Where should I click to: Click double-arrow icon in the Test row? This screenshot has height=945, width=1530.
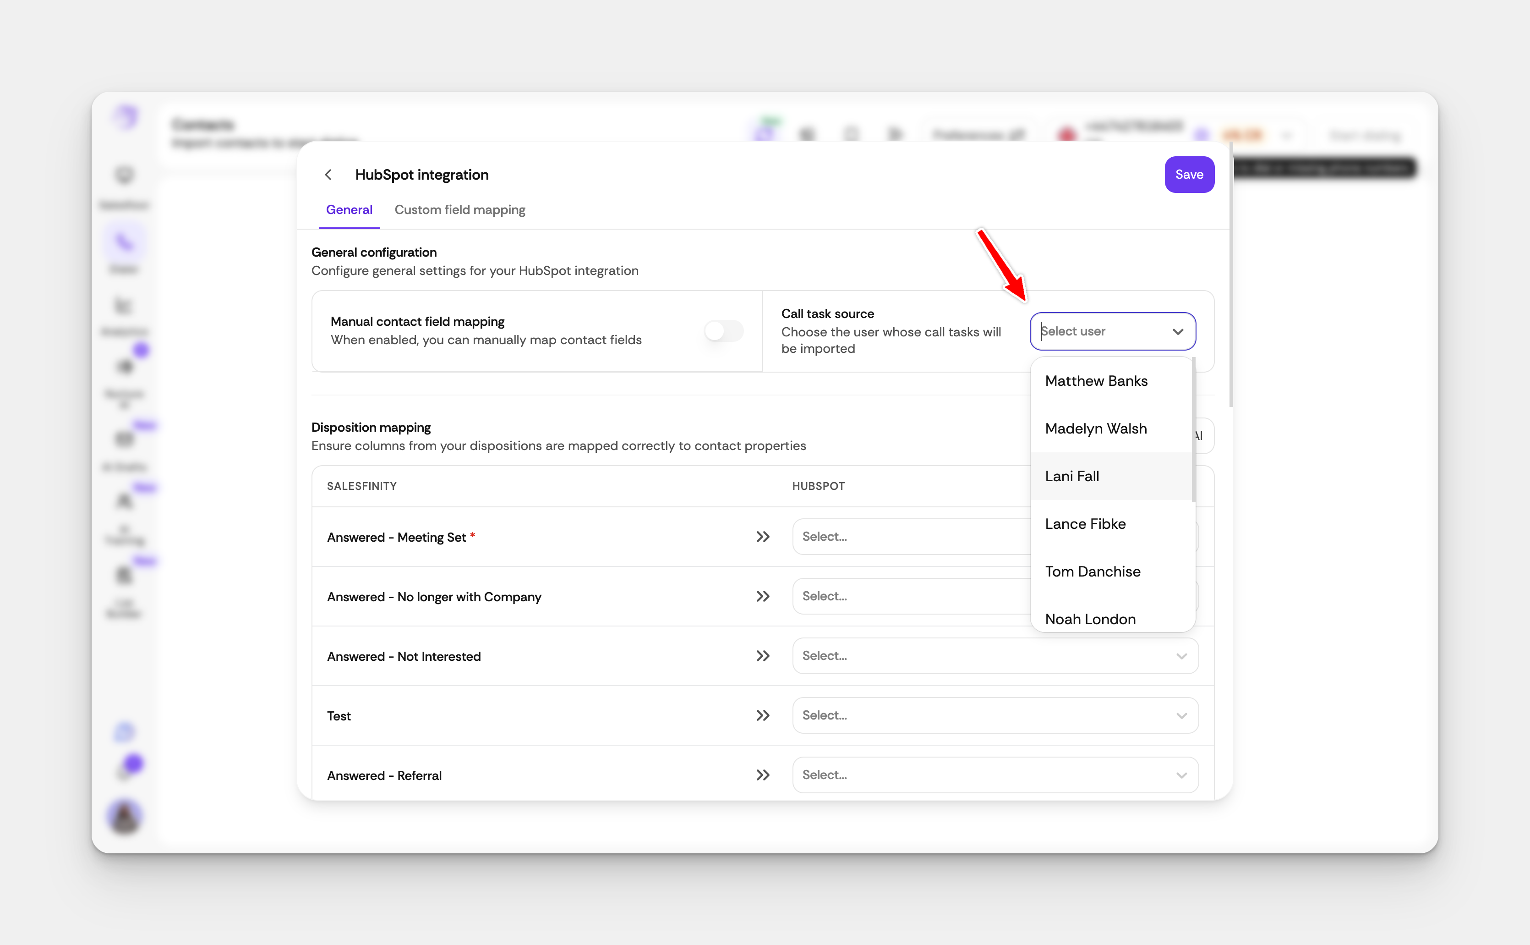(762, 715)
